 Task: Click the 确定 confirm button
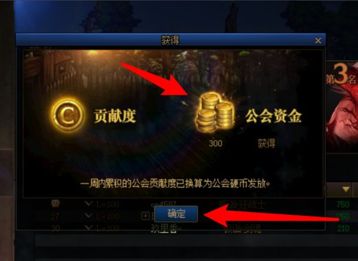176,214
